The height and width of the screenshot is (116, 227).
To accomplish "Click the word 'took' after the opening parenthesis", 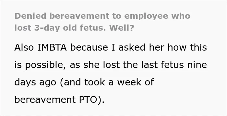I will [95, 82].
